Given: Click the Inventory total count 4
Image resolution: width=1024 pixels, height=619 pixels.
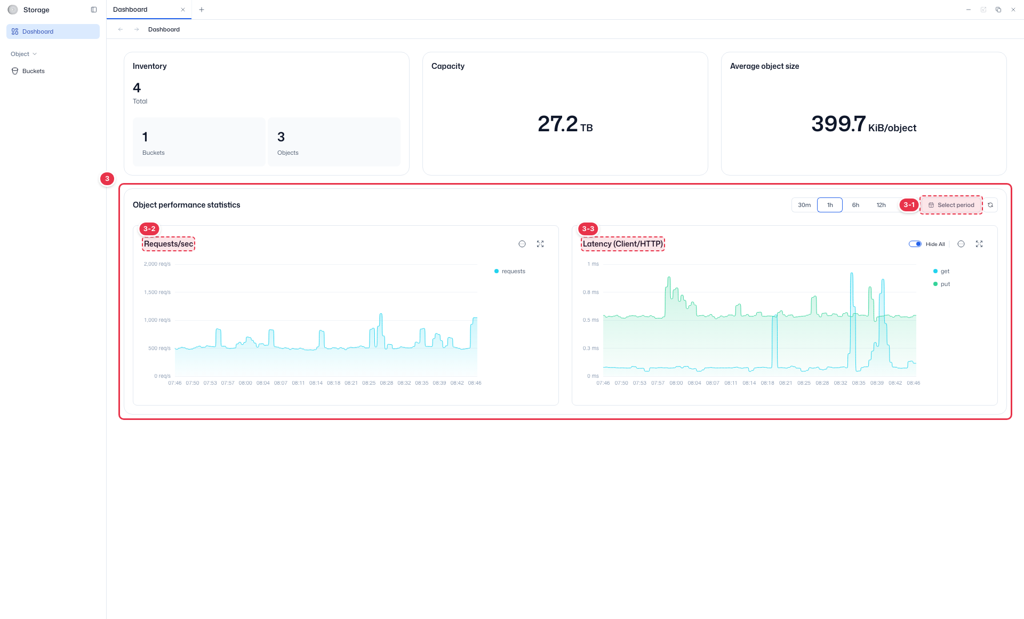Looking at the screenshot, I should click(137, 88).
